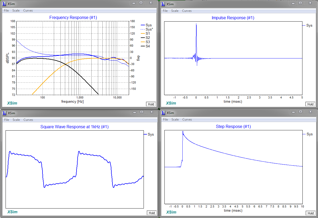Maximize the Impulse Response window
Viewport: 318px width, 218px height.
(x=300, y=3)
